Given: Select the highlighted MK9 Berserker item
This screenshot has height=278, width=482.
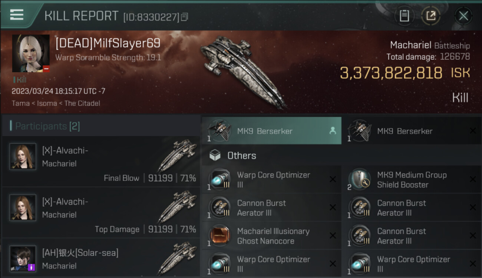Looking at the screenshot, I should [x=271, y=131].
